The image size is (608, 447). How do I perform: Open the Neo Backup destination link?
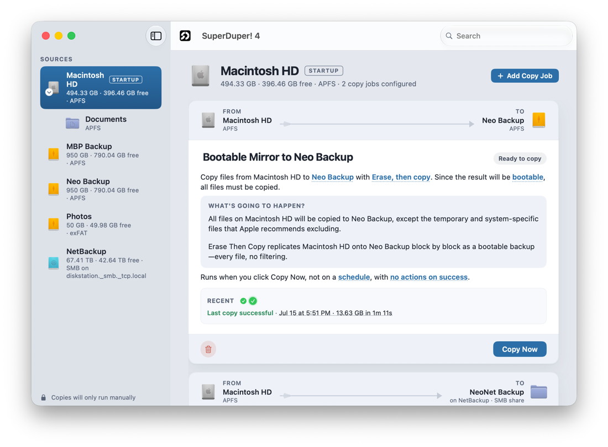tap(333, 177)
